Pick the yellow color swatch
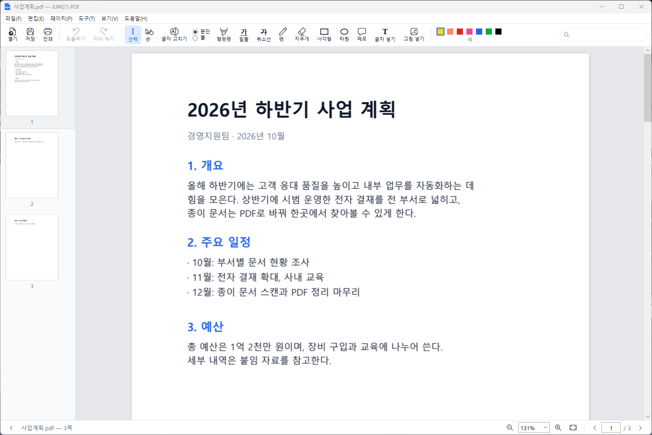 pos(441,32)
